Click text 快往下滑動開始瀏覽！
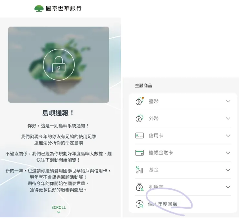Screen dimensions: 239x219 tap(58, 160)
